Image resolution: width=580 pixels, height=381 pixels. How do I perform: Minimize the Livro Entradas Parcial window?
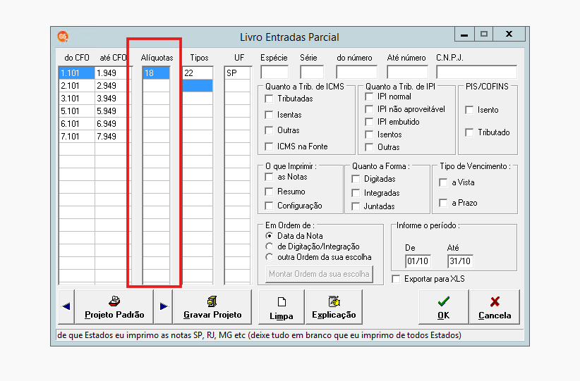click(x=464, y=34)
